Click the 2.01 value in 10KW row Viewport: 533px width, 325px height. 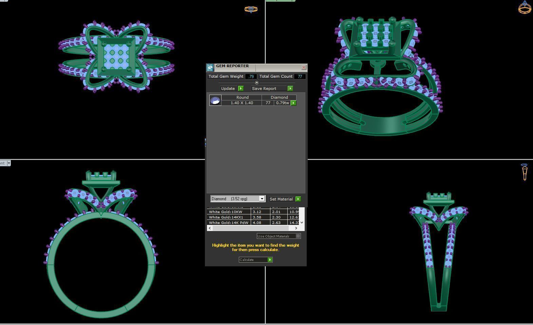click(x=279, y=212)
